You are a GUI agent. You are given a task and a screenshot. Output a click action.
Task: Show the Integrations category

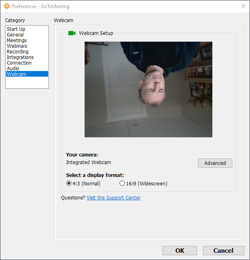[x=20, y=57]
